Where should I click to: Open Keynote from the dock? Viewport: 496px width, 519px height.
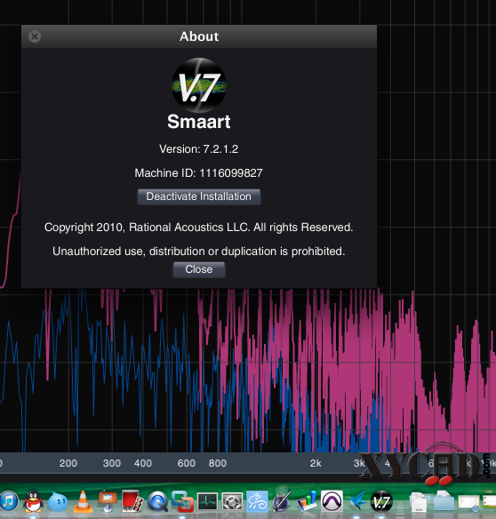click(108, 501)
